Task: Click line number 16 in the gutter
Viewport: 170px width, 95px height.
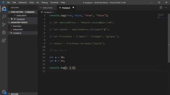Action: pos(44,68)
